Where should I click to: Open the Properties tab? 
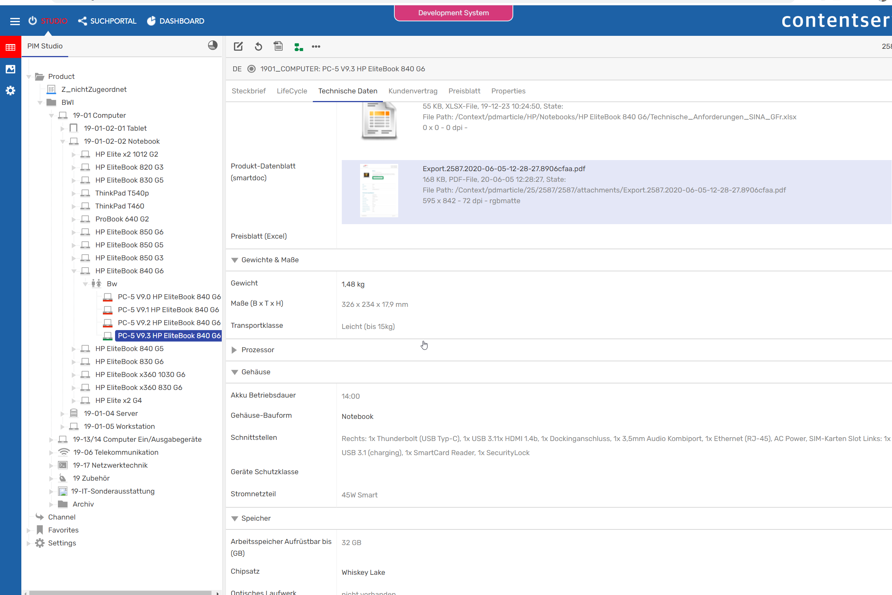point(508,91)
